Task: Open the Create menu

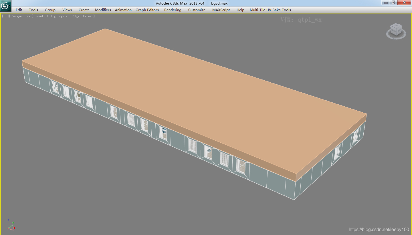Action: coord(84,10)
